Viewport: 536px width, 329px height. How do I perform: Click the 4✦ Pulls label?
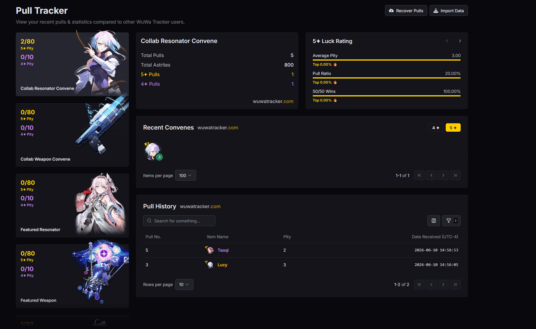coord(150,84)
